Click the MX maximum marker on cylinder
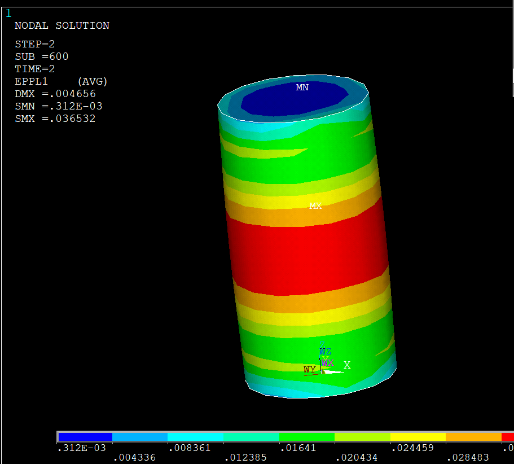 pos(315,205)
